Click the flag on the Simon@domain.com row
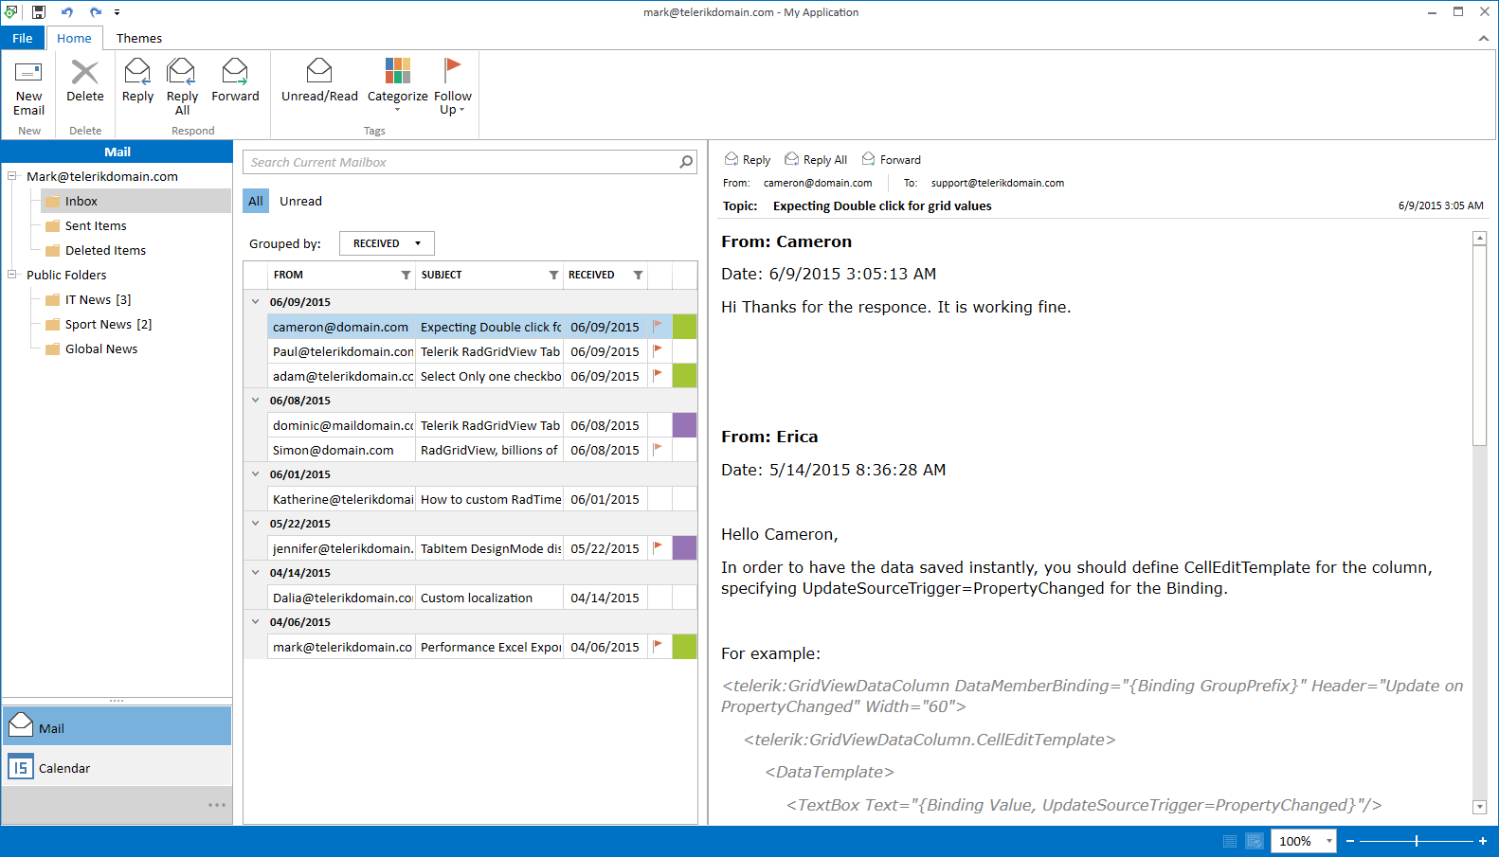The width and height of the screenshot is (1499, 857). point(659,450)
